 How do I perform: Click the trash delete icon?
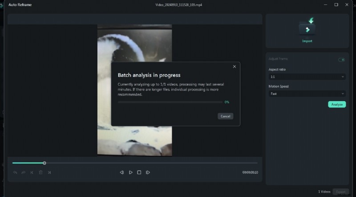(x=40, y=172)
